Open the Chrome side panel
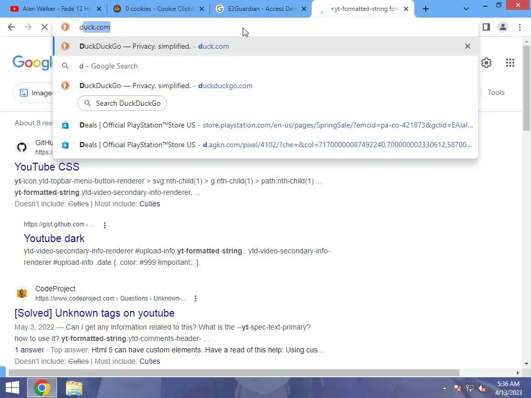The image size is (531, 398). pos(486,27)
